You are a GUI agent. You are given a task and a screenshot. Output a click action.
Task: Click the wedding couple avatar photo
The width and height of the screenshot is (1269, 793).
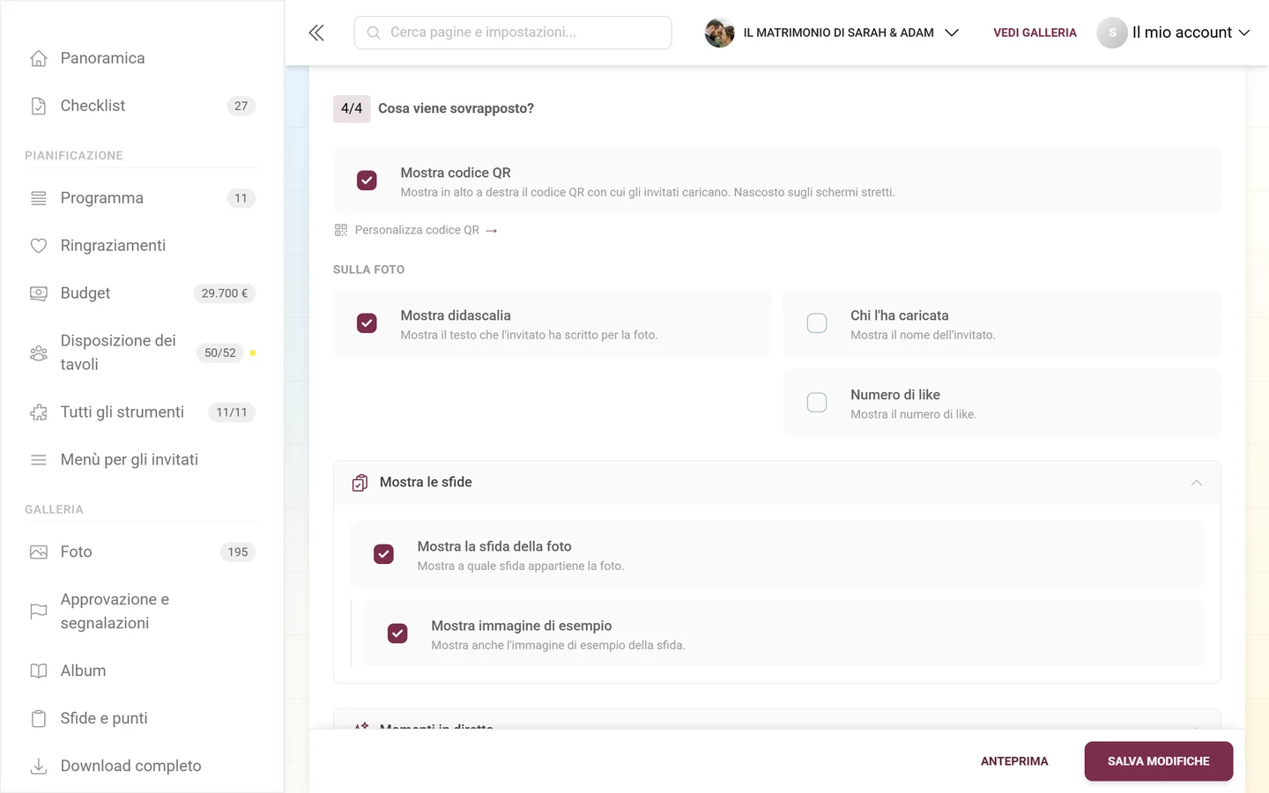720,33
